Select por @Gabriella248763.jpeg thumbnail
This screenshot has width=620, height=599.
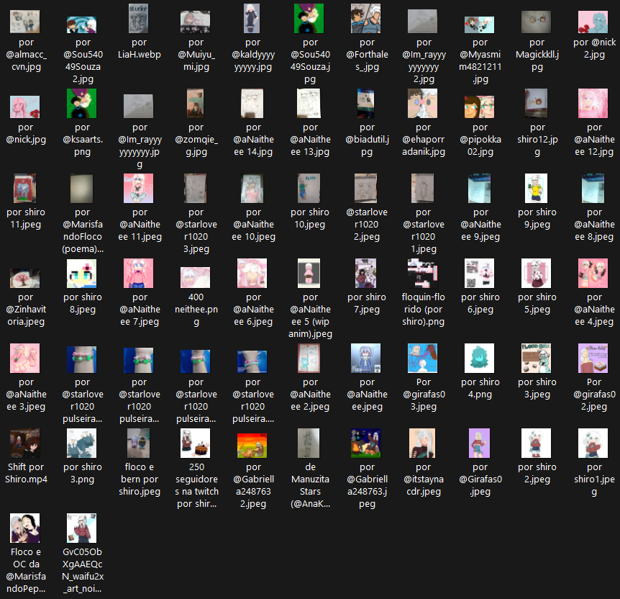pyautogui.click(x=366, y=443)
